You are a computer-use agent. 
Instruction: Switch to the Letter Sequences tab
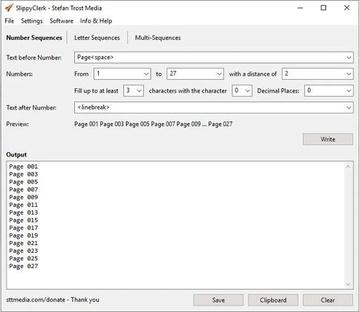pyautogui.click(x=97, y=38)
